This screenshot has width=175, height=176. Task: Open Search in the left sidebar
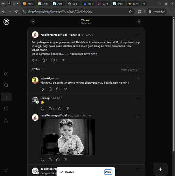pos(6,85)
